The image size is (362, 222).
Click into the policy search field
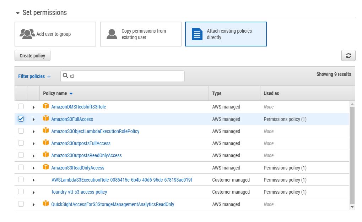click(126, 76)
